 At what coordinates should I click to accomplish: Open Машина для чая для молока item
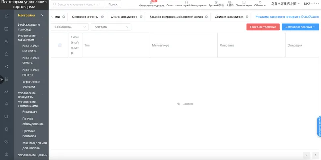pyautogui.click(x=35, y=146)
